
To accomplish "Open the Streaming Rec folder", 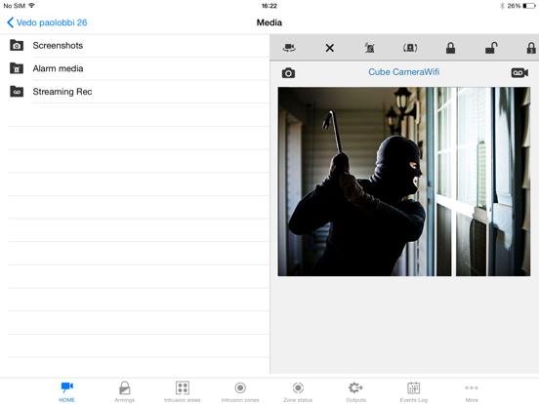I will (x=135, y=92).
